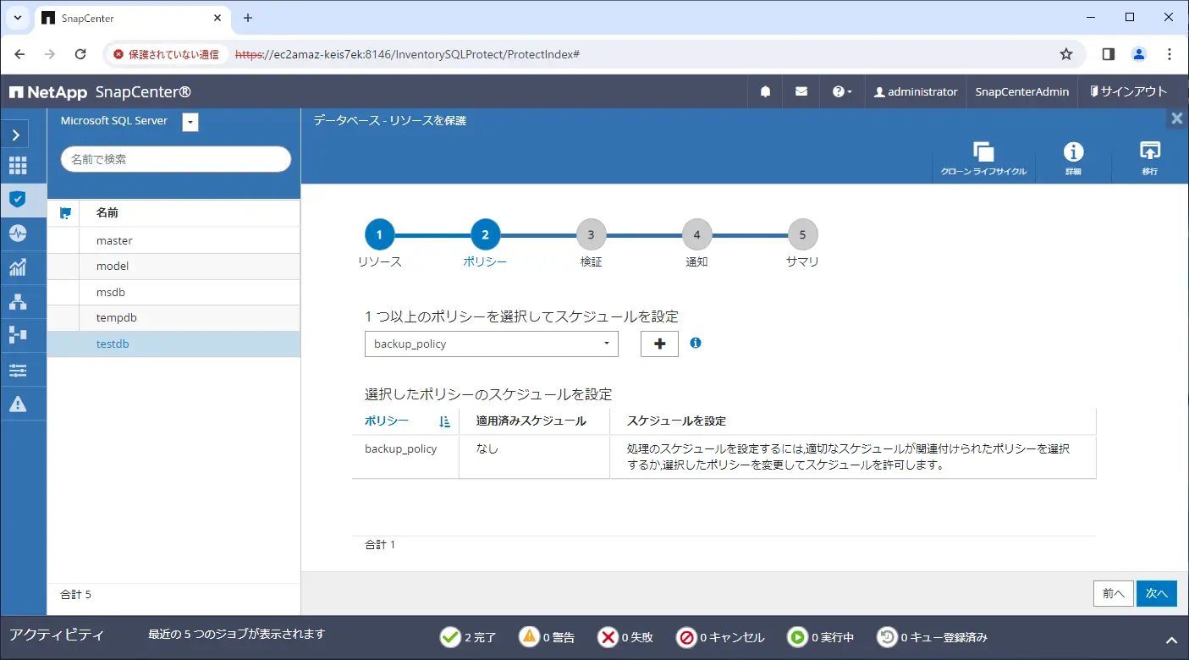1189x660 pixels.
Task: Go to wizard step 1 リソース
Action: click(380, 235)
